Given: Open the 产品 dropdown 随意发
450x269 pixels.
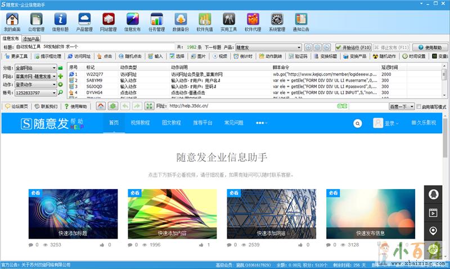Looking at the screenshot, I should (x=299, y=47).
